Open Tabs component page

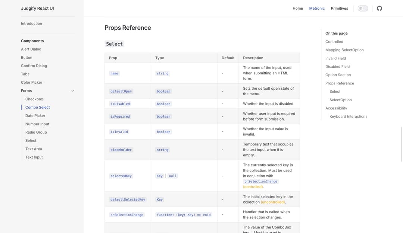pos(25,74)
